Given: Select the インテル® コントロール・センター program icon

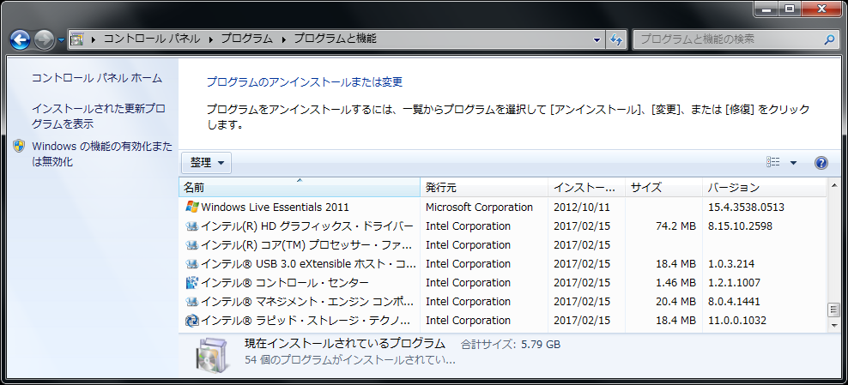Looking at the screenshot, I should coord(192,283).
